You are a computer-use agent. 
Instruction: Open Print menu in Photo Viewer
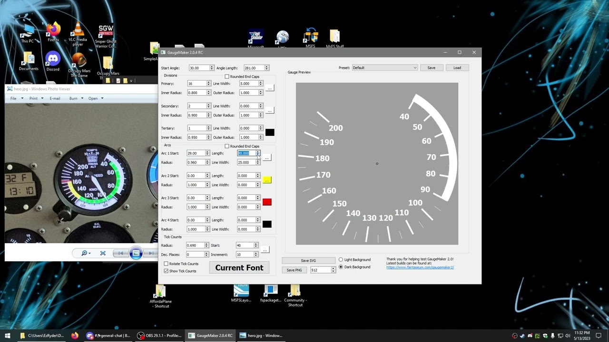coord(33,98)
